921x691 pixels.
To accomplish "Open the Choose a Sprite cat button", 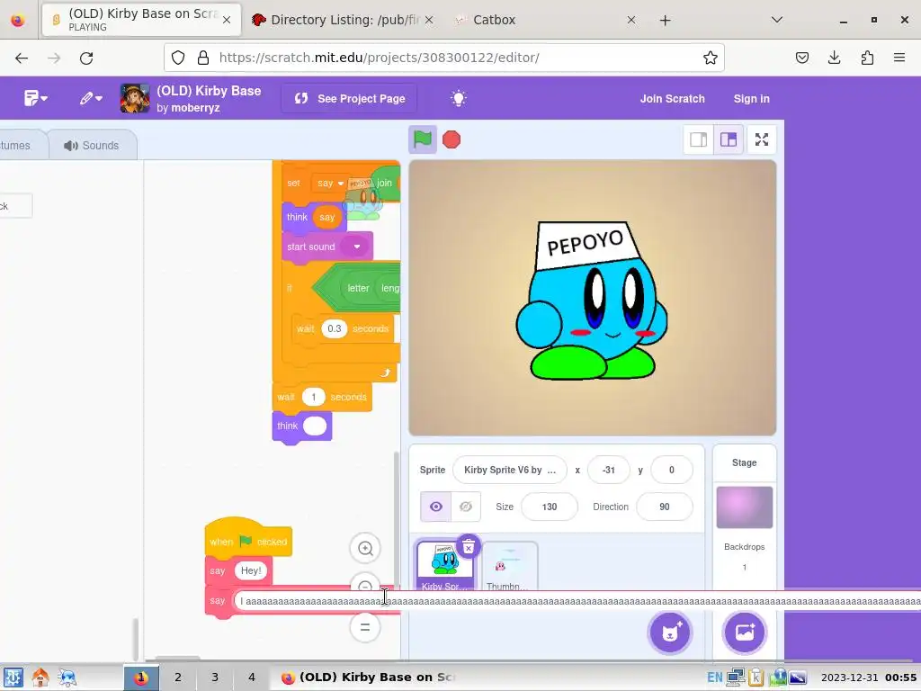I will tap(670, 633).
